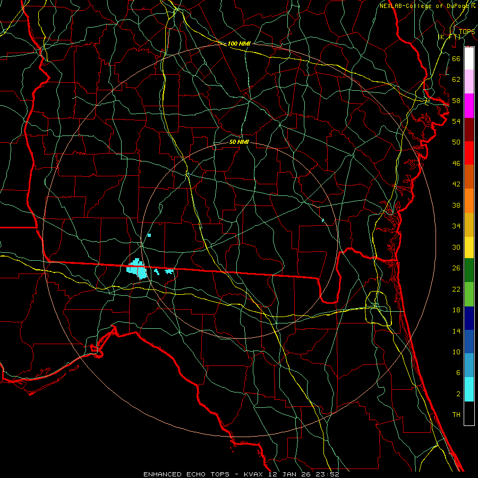Click the legend value "14"

pos(456,331)
